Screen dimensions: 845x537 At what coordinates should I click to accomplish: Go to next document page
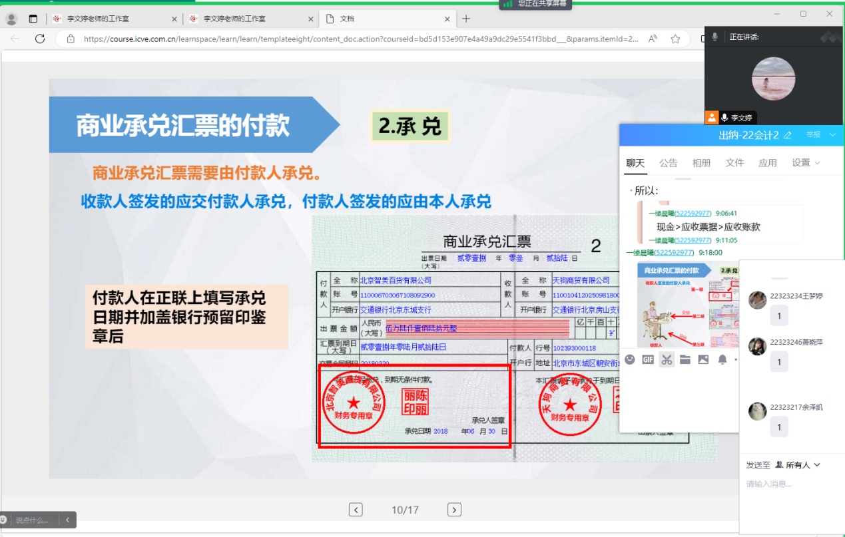[454, 510]
